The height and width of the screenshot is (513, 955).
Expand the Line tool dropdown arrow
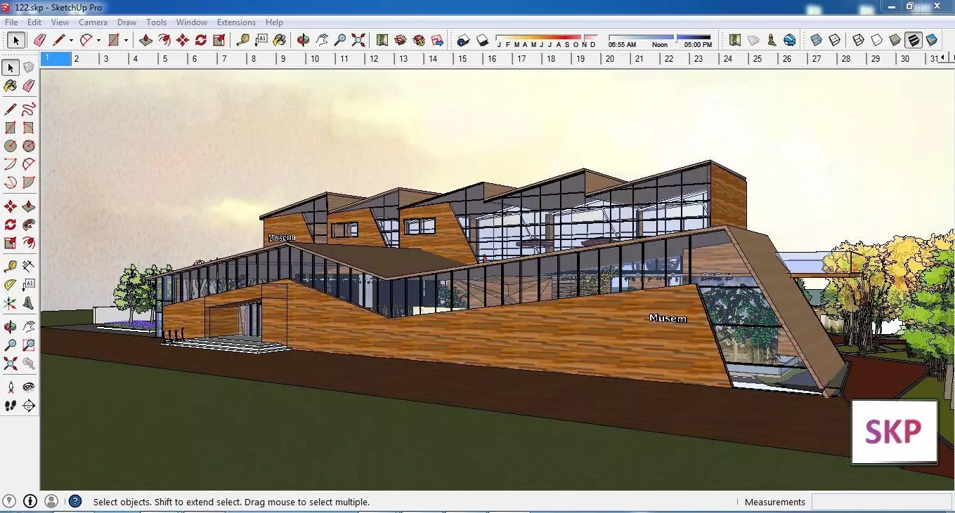(x=71, y=41)
